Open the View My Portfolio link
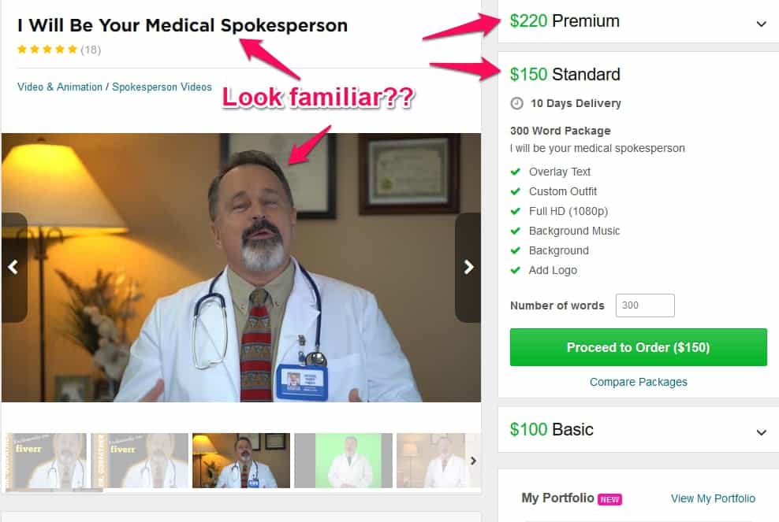The image size is (779, 522). pyautogui.click(x=713, y=498)
